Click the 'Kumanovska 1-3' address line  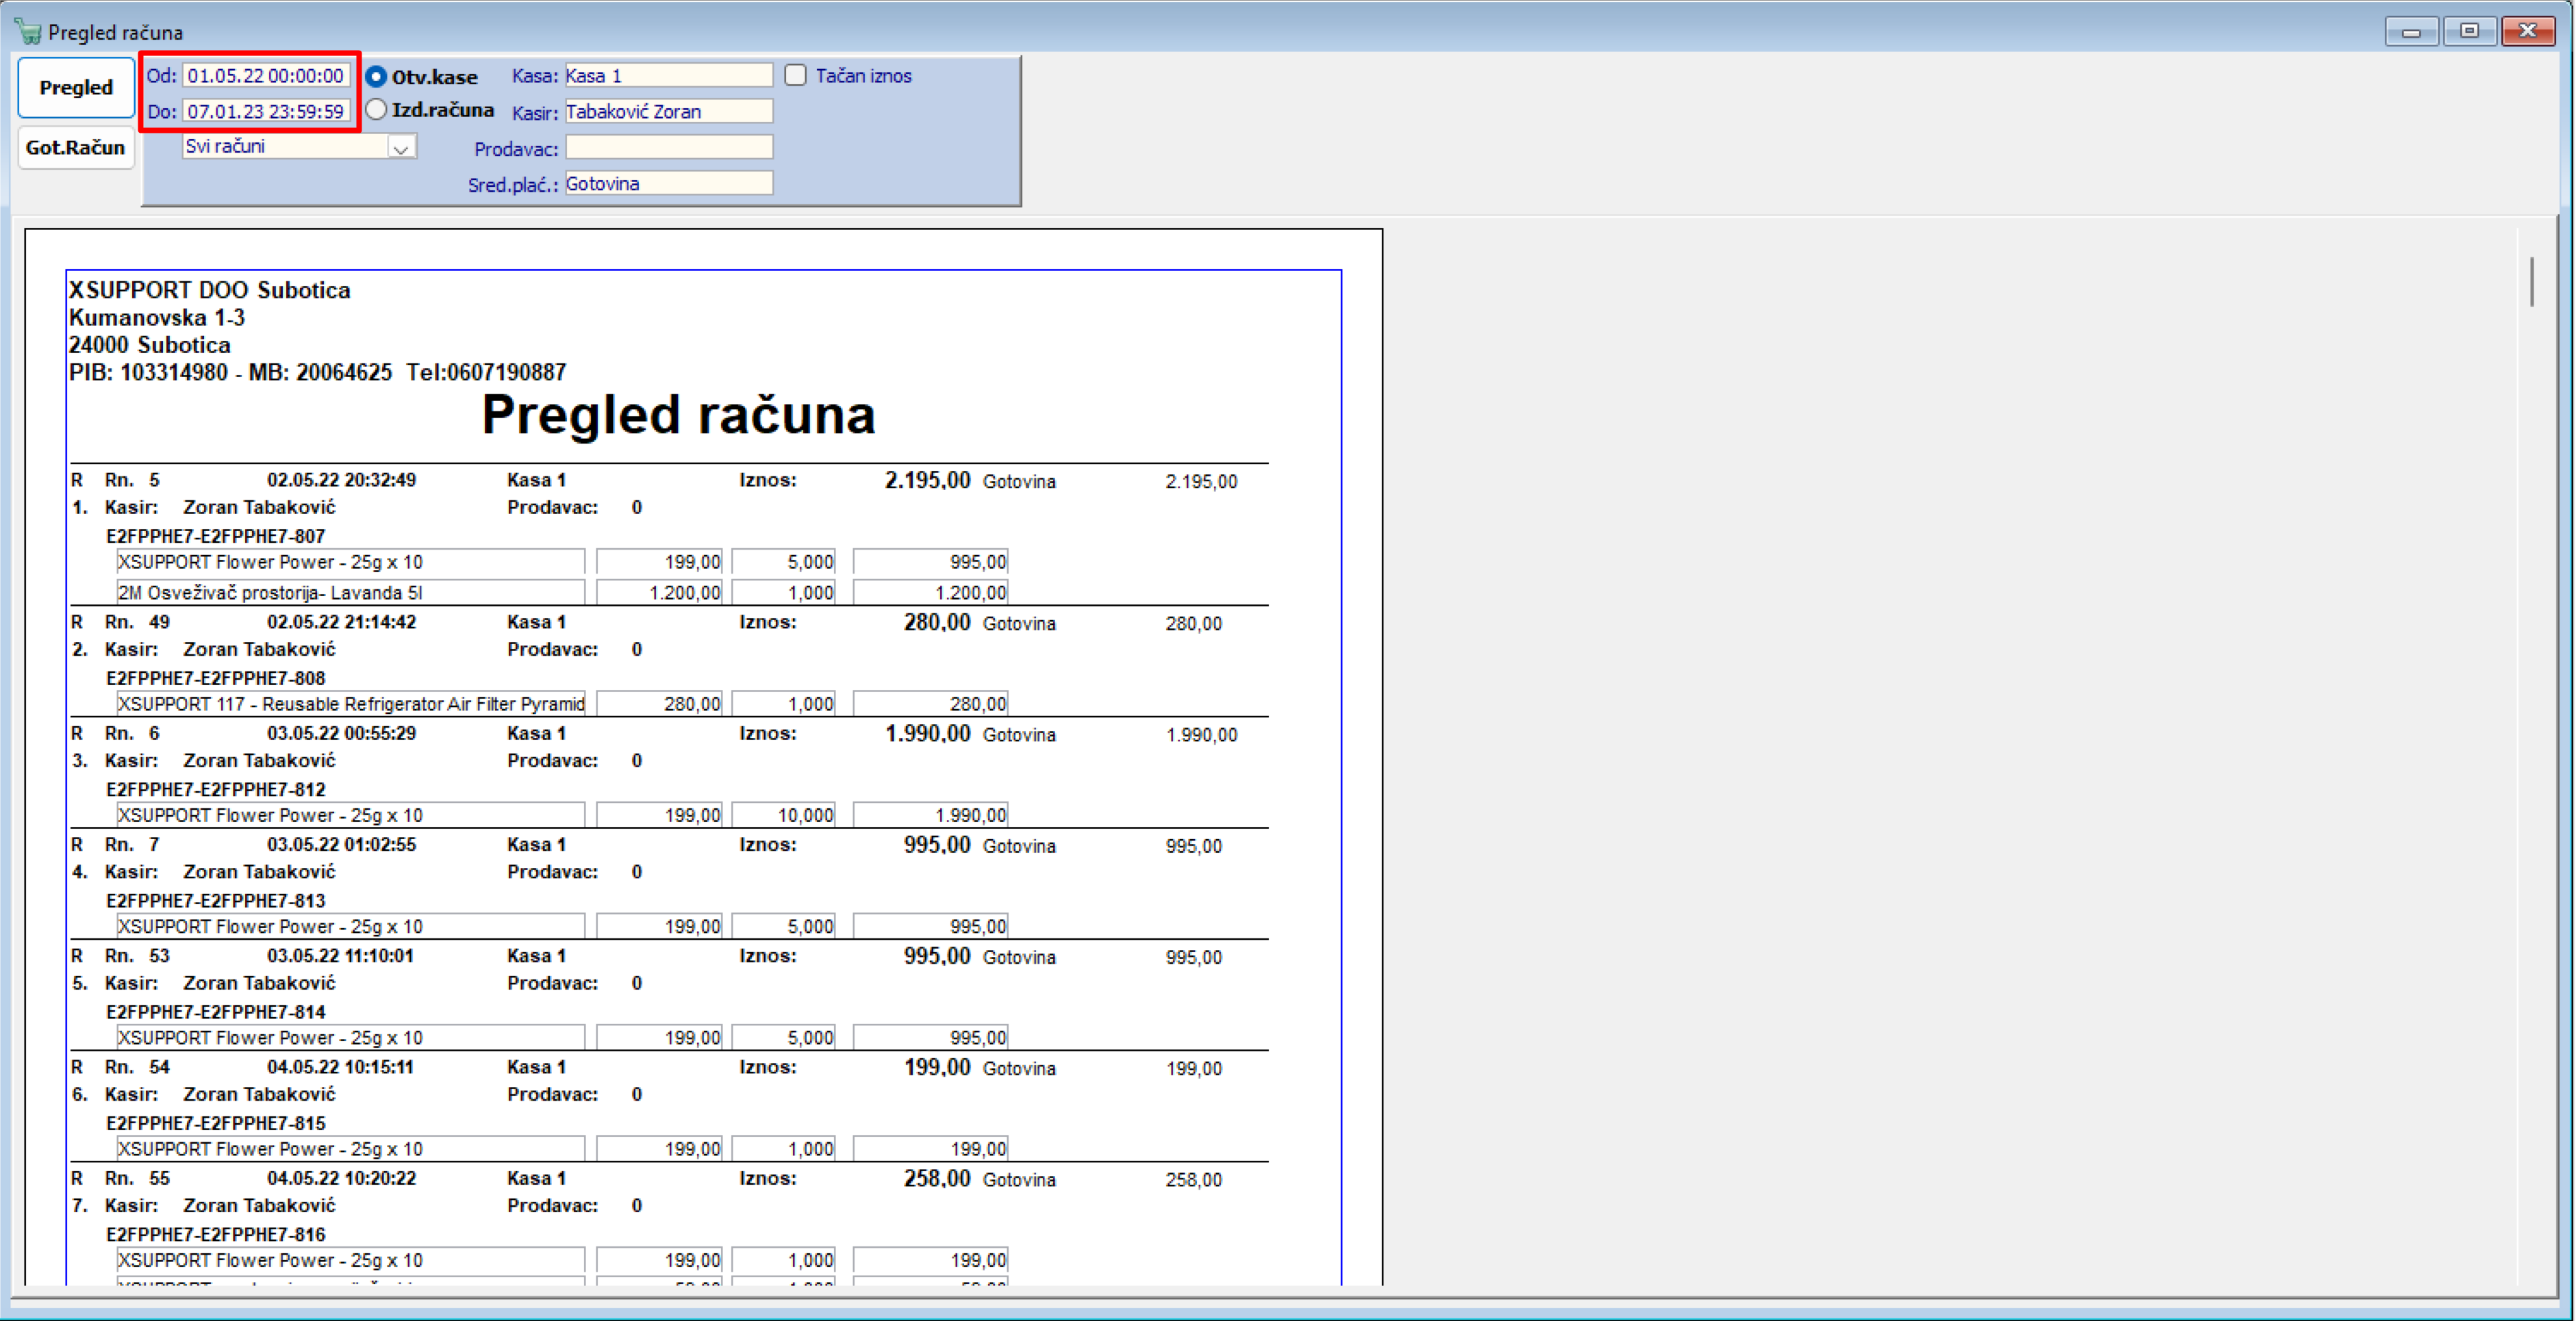click(157, 318)
